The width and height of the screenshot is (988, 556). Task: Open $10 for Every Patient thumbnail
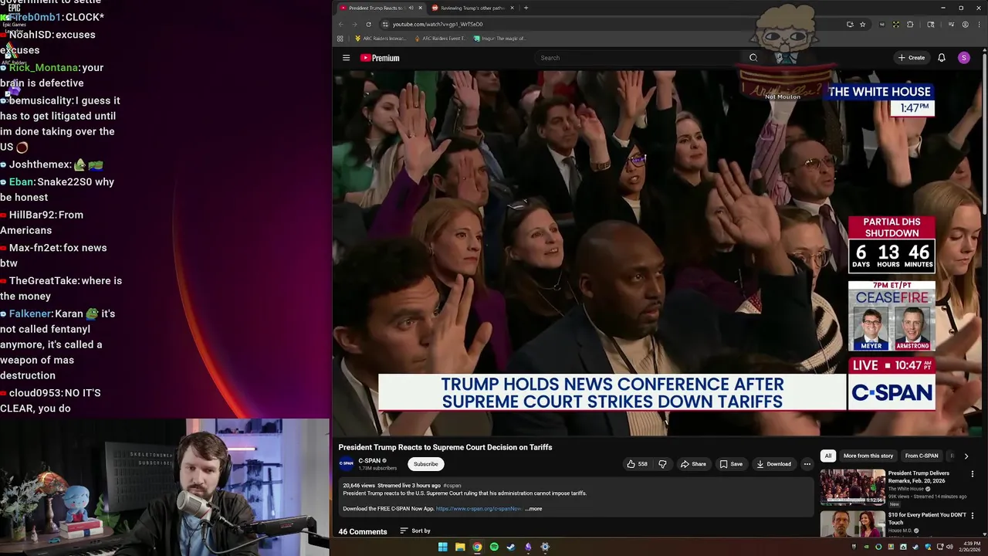tap(852, 524)
